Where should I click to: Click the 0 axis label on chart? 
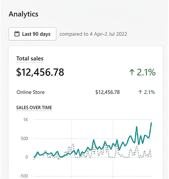click(x=27, y=157)
